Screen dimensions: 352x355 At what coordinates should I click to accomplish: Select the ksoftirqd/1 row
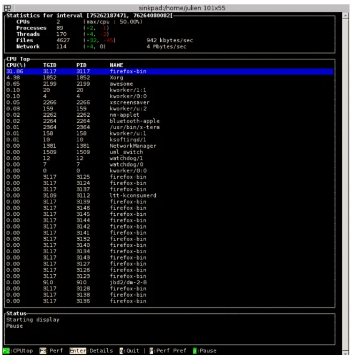[170, 140]
